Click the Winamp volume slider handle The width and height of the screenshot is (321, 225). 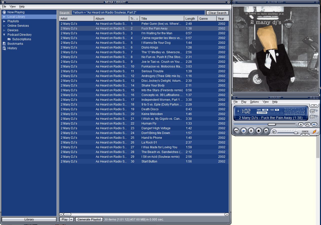tap(296, 133)
